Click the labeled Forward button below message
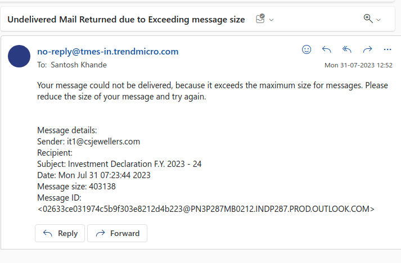Screen dimensions: 401x263 [117, 233]
